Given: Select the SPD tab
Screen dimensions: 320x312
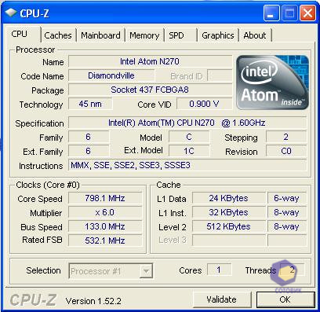Looking at the screenshot, I should (x=180, y=35).
